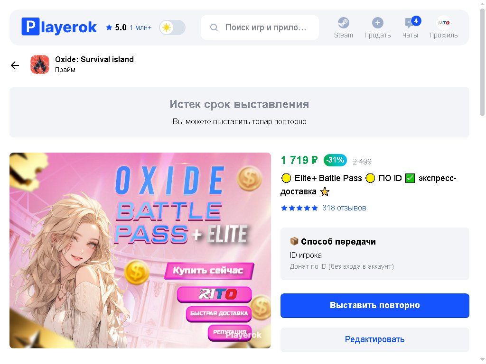Click the page vertical scrollbar
486x364 pixels.
click(482, 62)
